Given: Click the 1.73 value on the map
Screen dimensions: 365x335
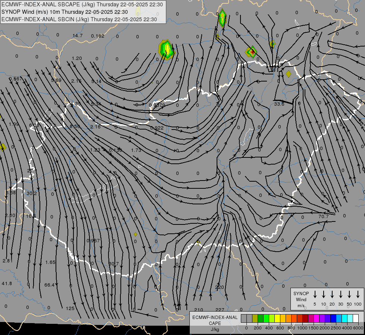Looking at the screenshot, I should click(136, 150).
